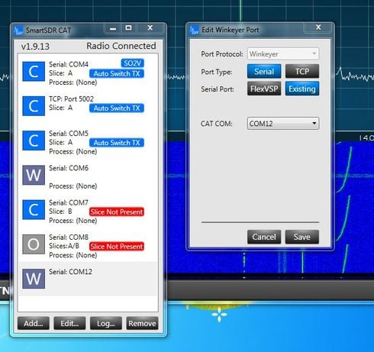Save the Winkeyer port settings
This screenshot has height=352, width=374.
tap(302, 237)
